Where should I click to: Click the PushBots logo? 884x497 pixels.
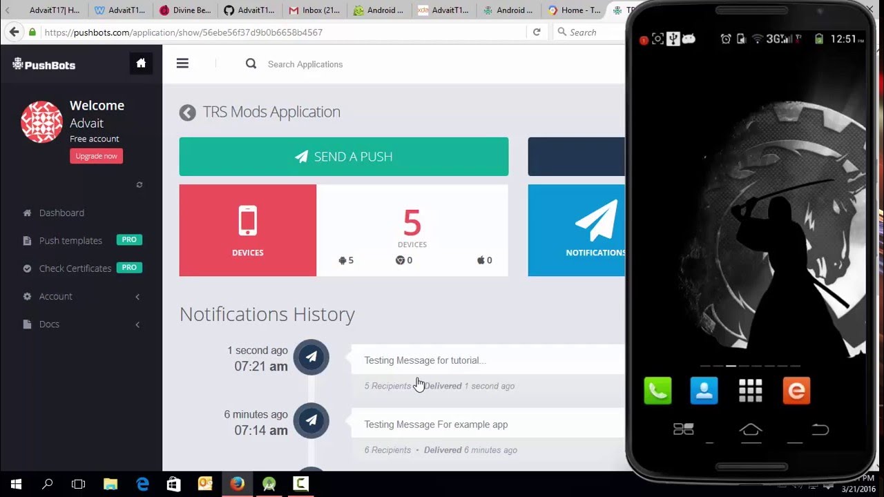point(44,64)
